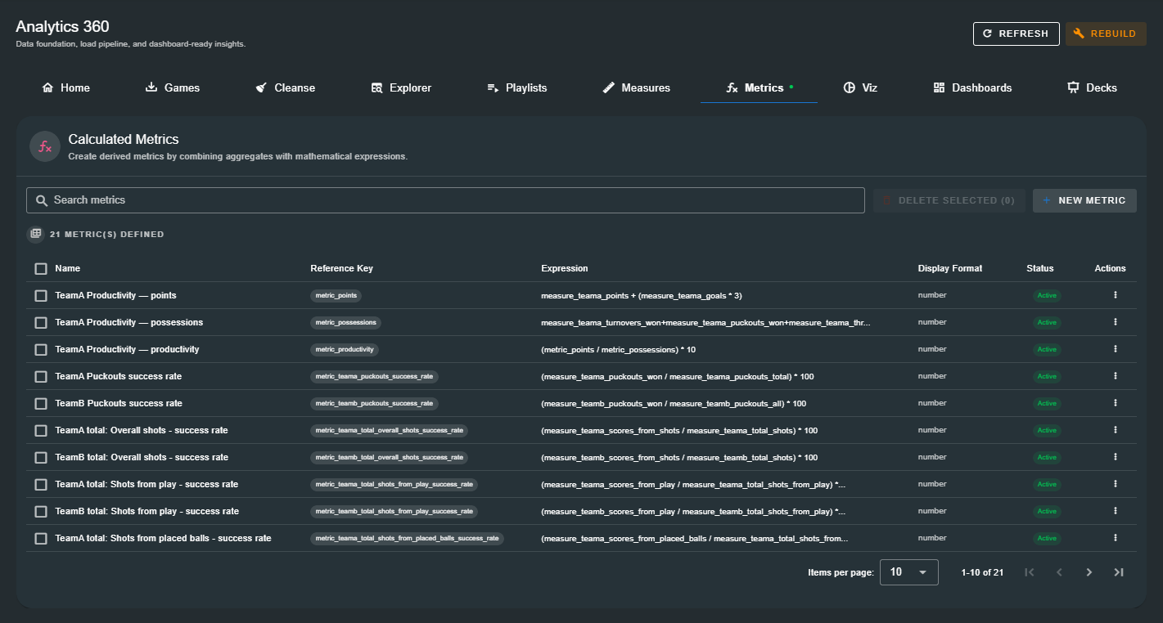
Task: Open actions menu for TeamA Shots from play
Action: 1115,484
